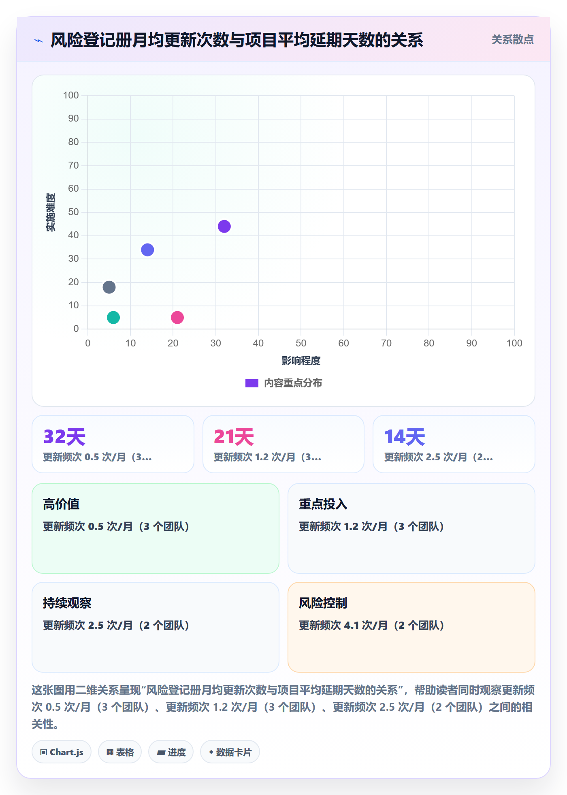The width and height of the screenshot is (567, 795).
Task: Select the chart title 风险登记册月均更新次数与项目平均延期天数的关系
Action: [237, 40]
